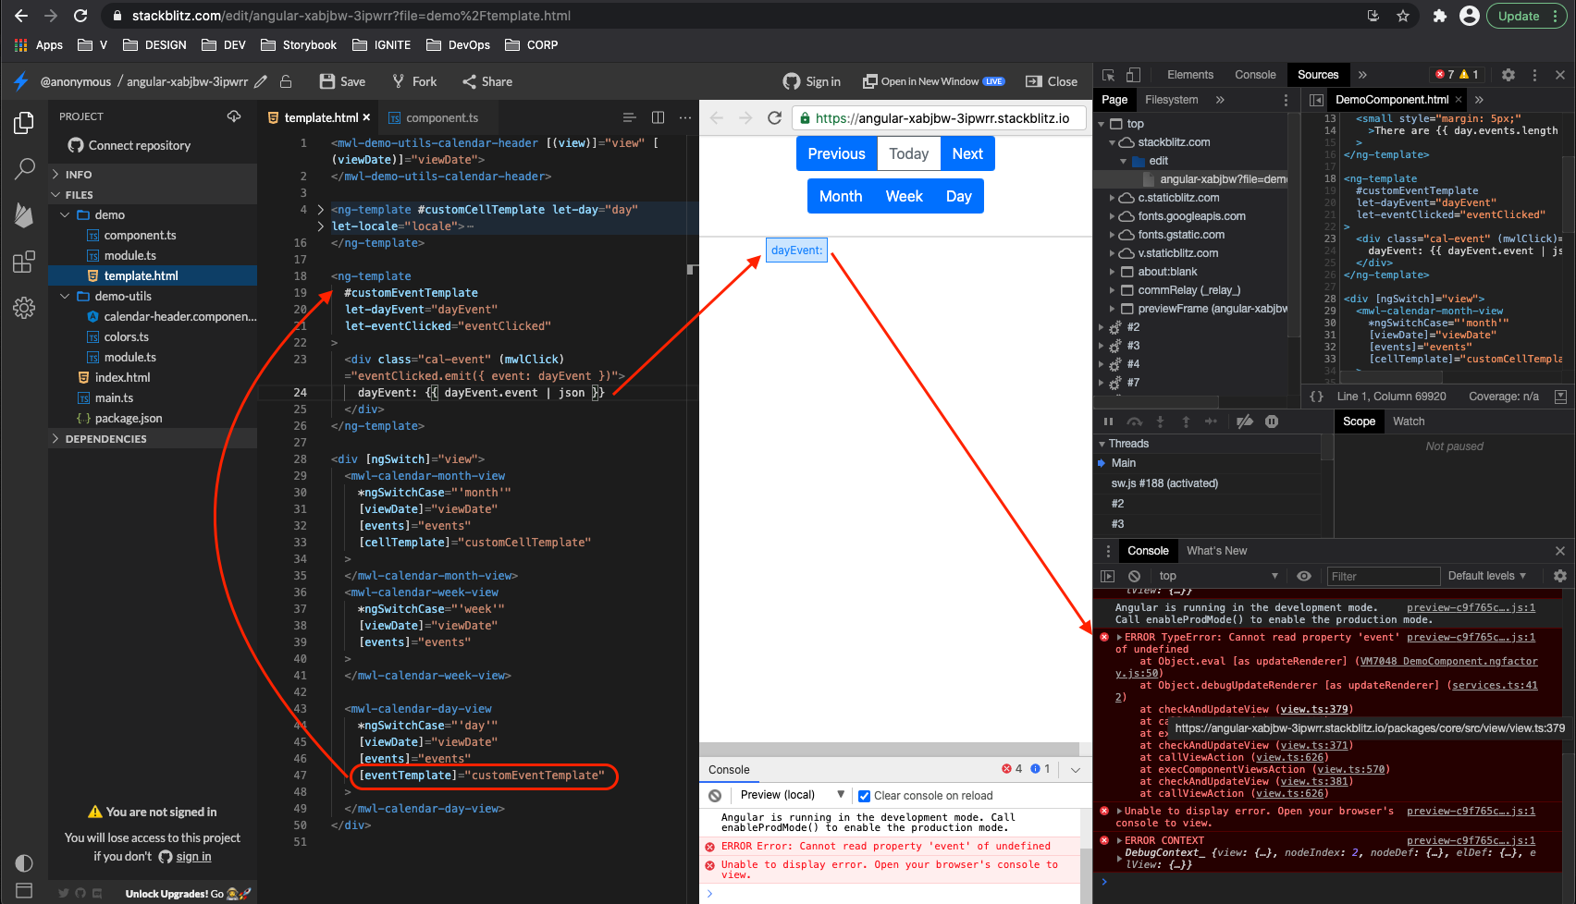Click pause on exceptions icon

pyautogui.click(x=1272, y=421)
